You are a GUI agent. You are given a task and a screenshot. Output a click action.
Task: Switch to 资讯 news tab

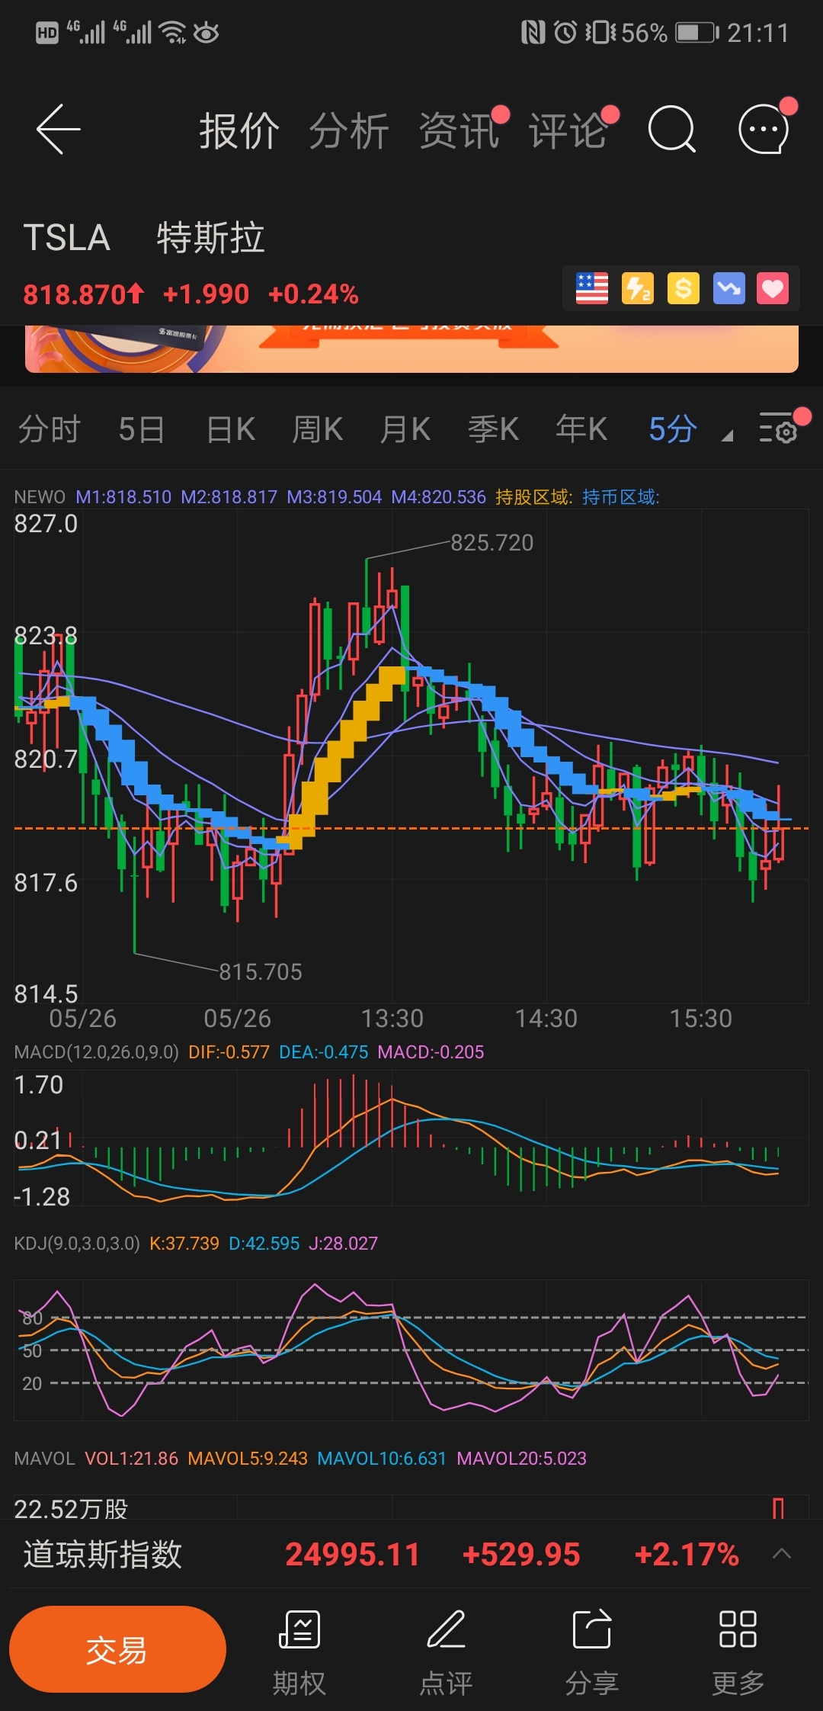(459, 131)
